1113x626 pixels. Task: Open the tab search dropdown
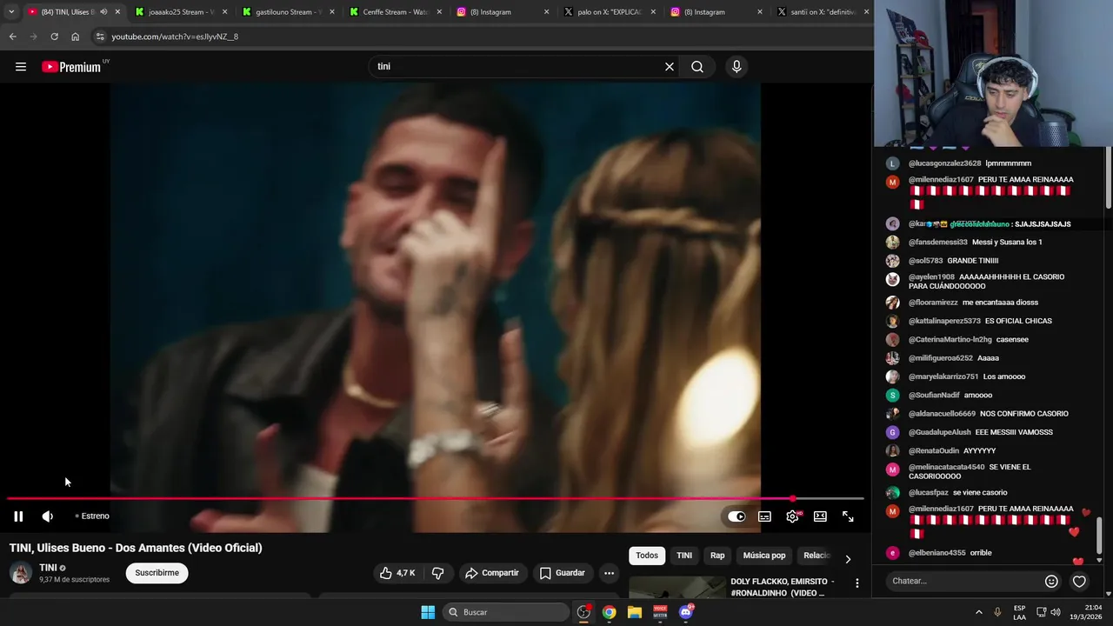pos(11,12)
